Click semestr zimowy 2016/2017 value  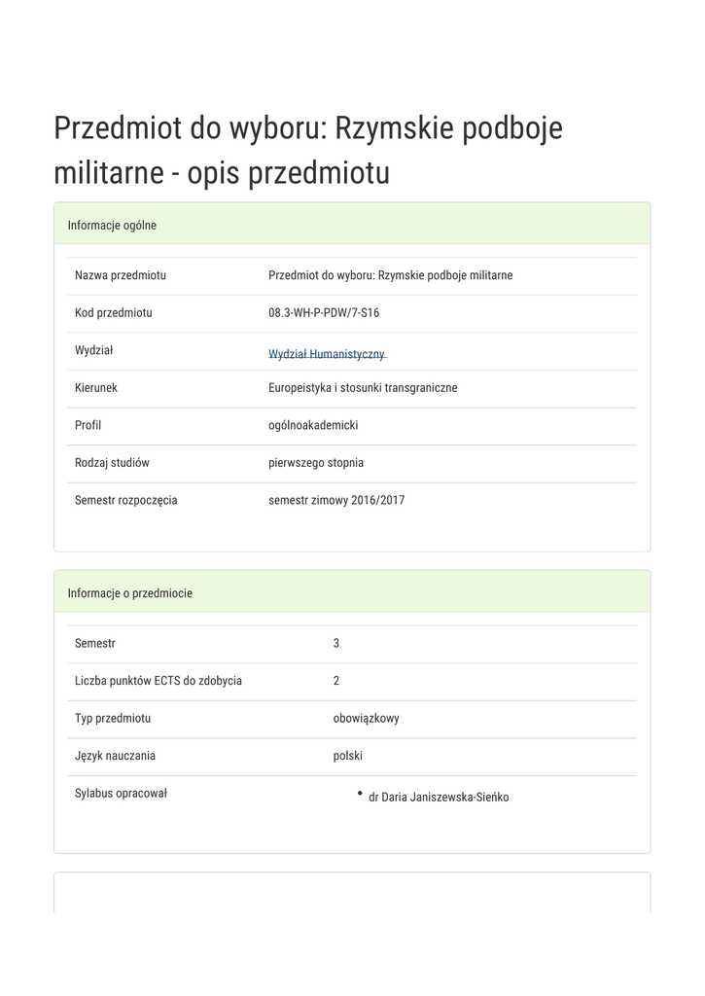pyautogui.click(x=336, y=501)
